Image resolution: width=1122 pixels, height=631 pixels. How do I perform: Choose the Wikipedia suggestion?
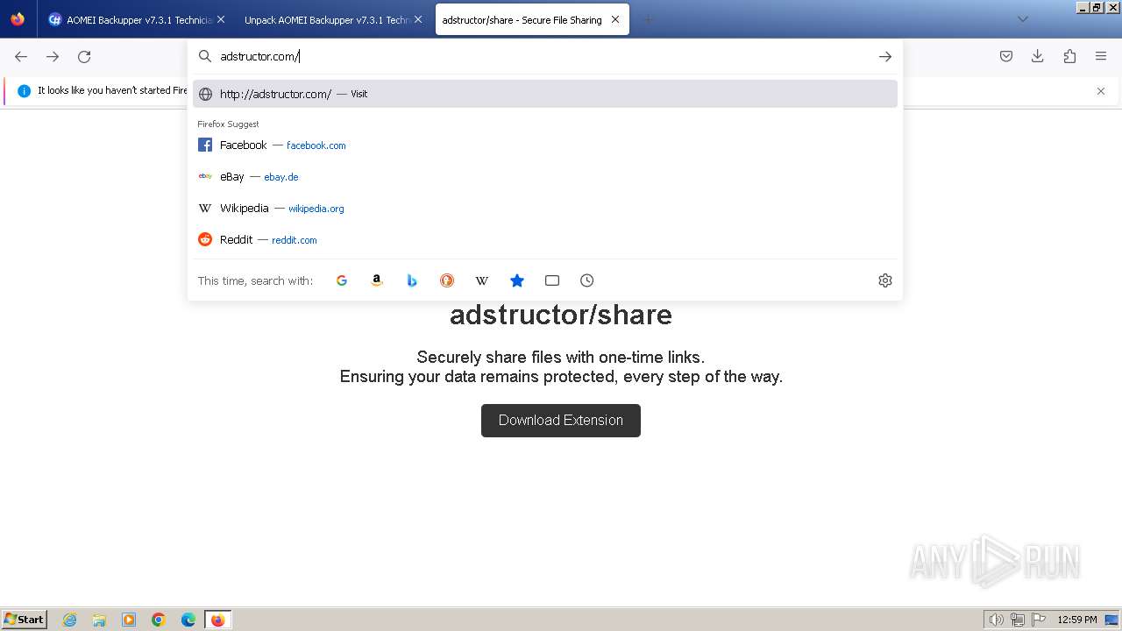click(545, 209)
